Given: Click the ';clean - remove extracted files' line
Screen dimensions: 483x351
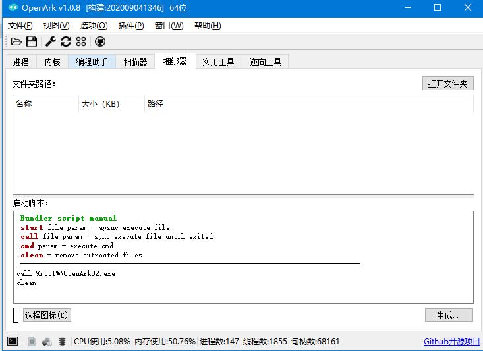Looking at the screenshot, I should click(80, 255).
